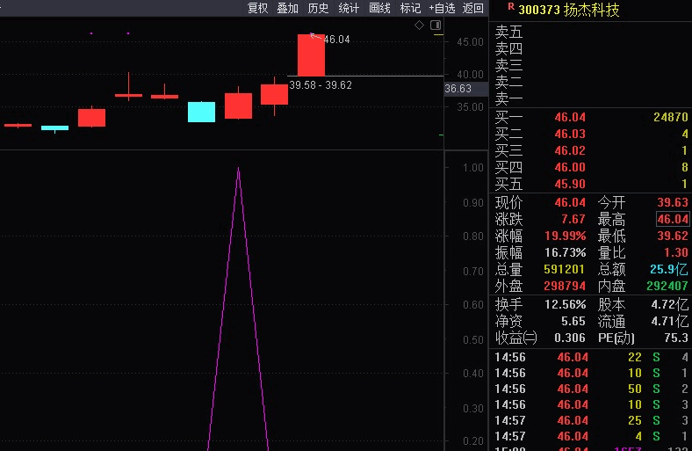This screenshot has height=451, width=692.
Task: Click the 最低 value 39.62
Action: pyautogui.click(x=673, y=236)
